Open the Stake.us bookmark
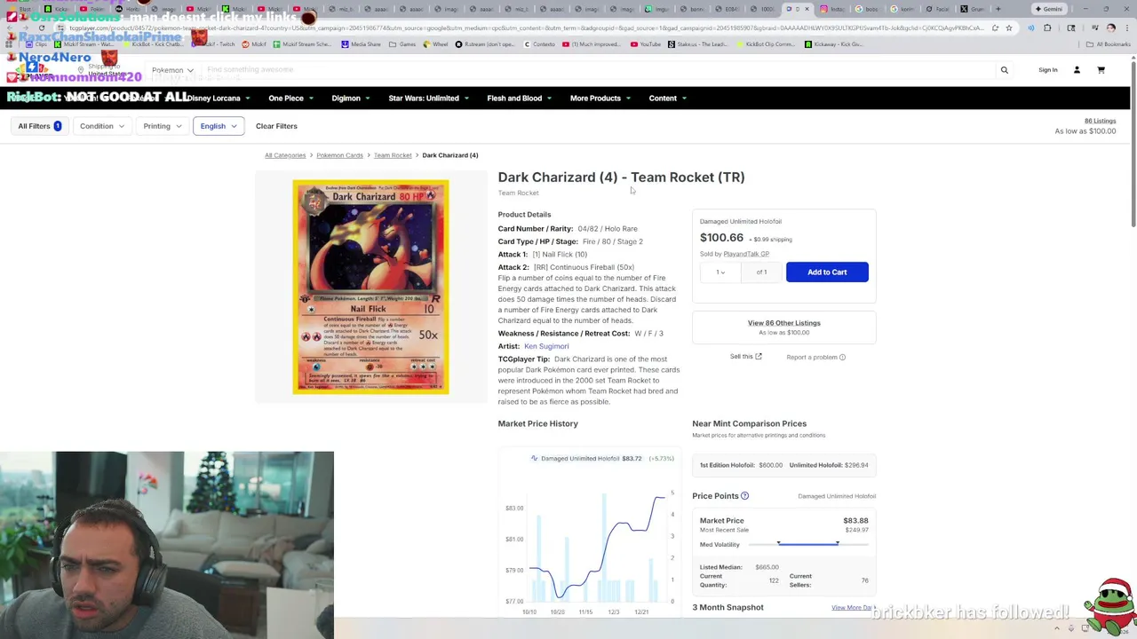This screenshot has width=1137, height=639. click(x=697, y=43)
